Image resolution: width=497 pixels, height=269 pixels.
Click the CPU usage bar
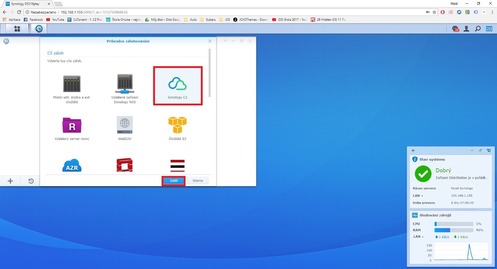(x=454, y=224)
